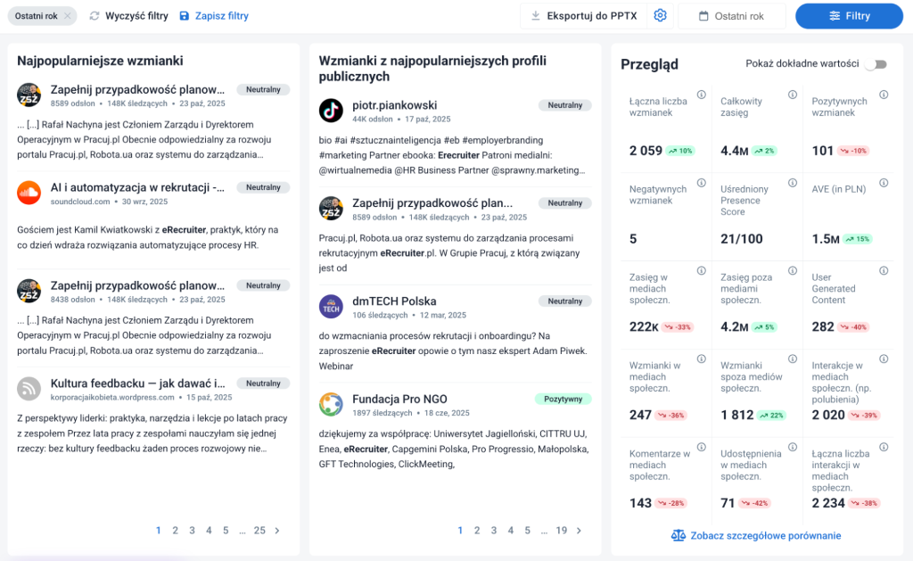Click the RSS icon beside Kultura feedbacku
Viewport: 913px width, 561px height.
(x=29, y=389)
